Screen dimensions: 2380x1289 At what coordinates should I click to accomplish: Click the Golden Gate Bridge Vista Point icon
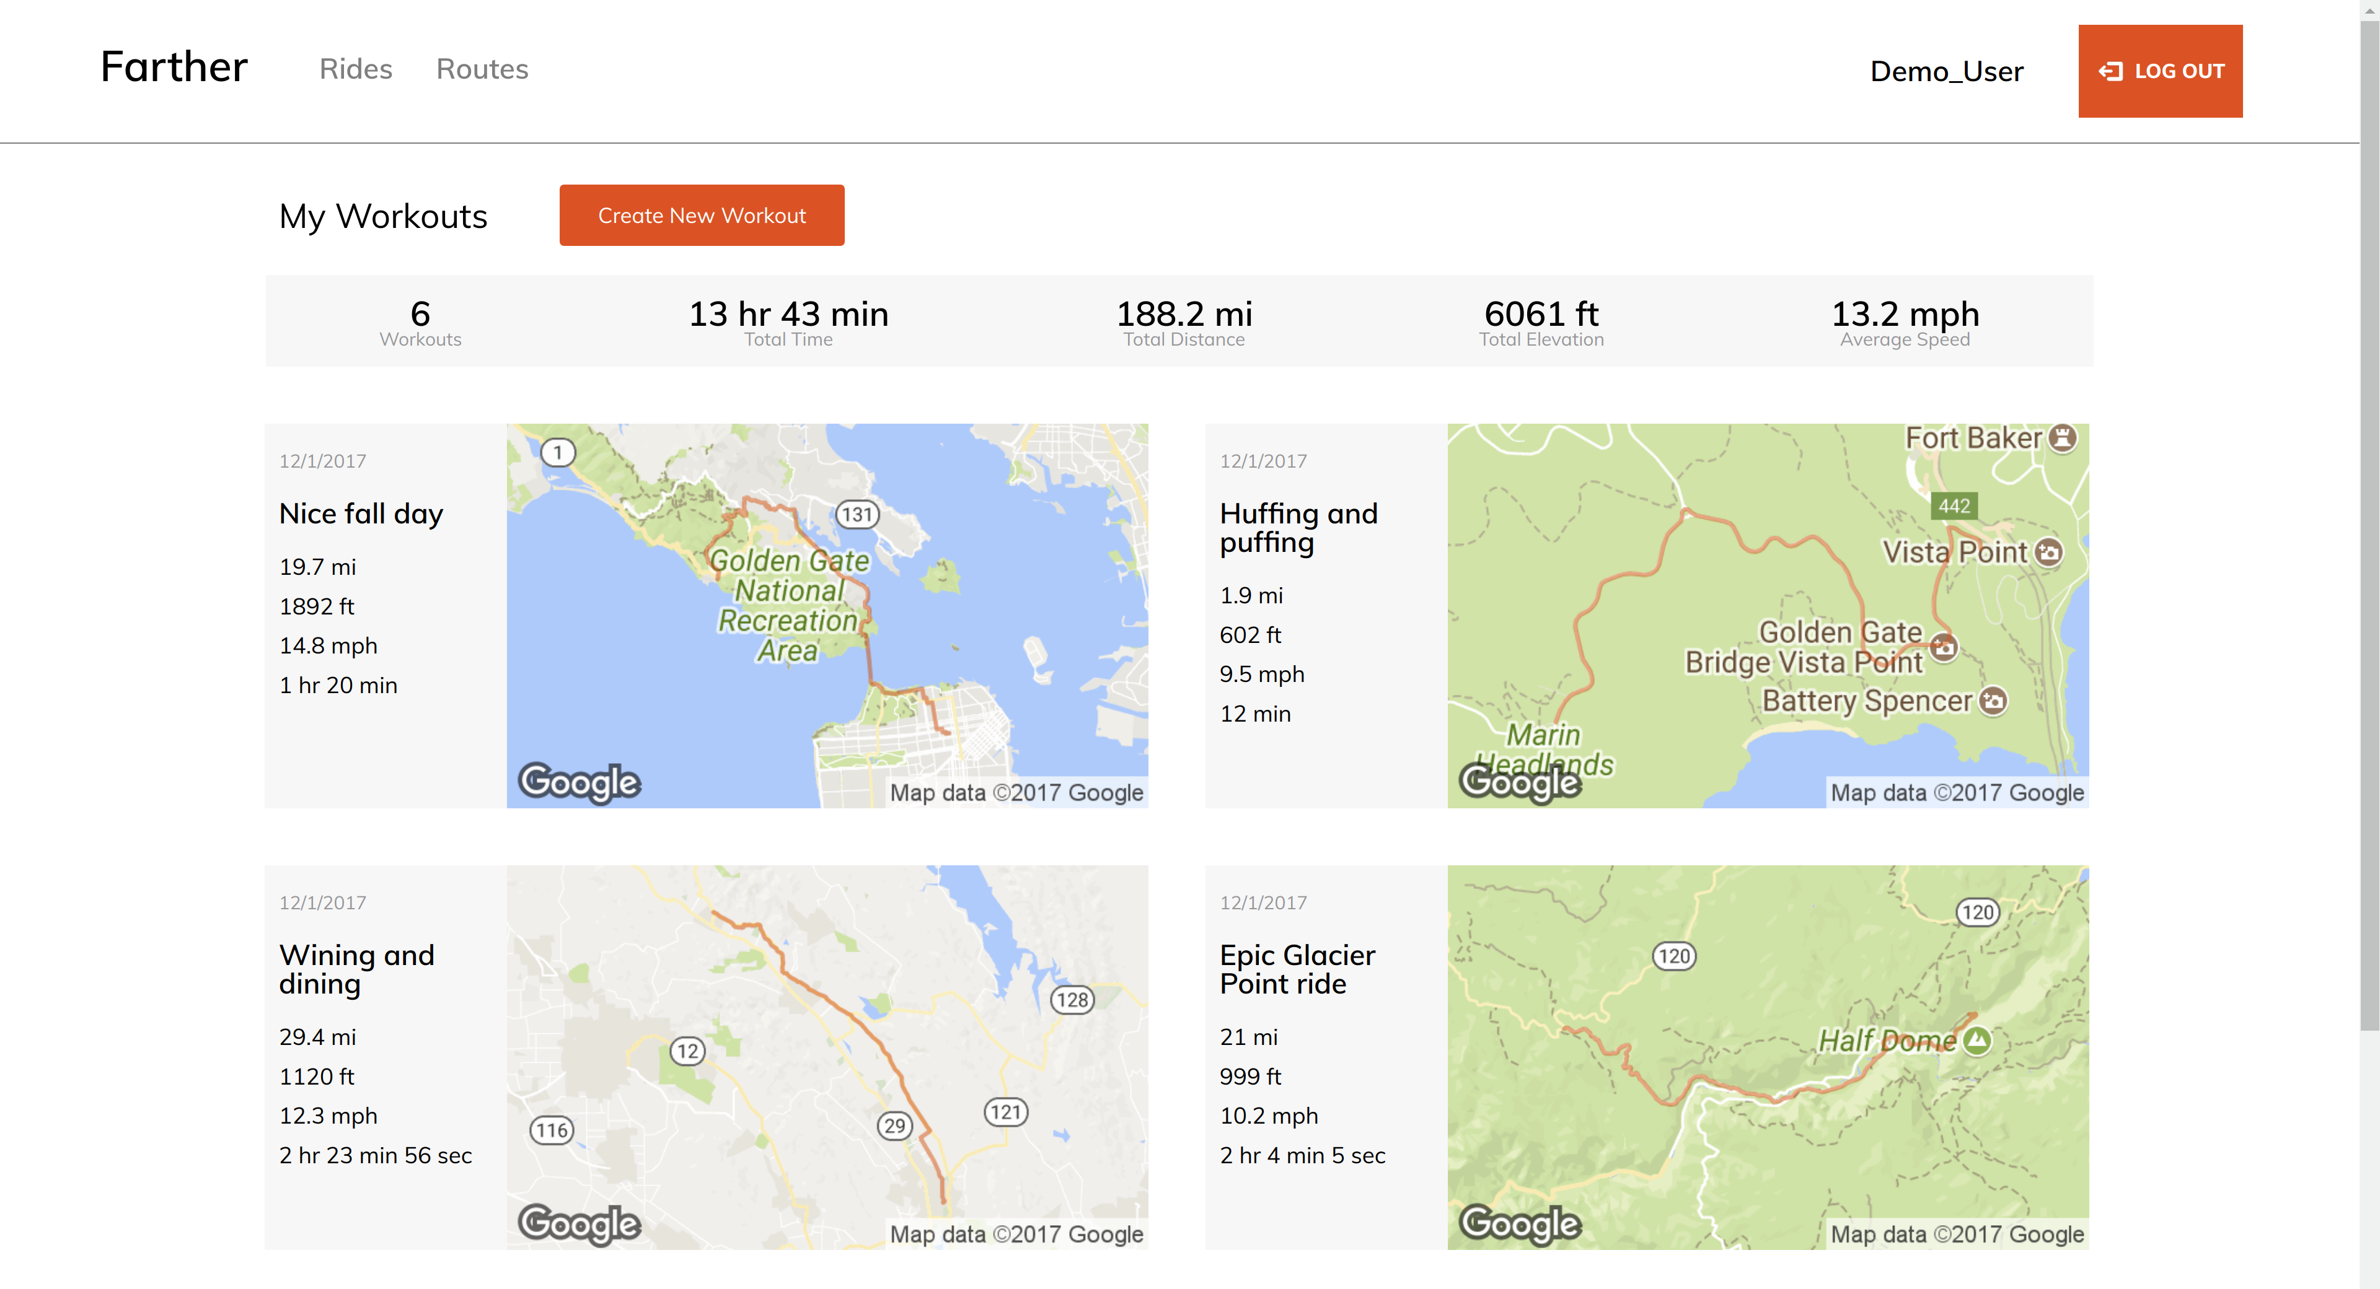tap(1944, 646)
